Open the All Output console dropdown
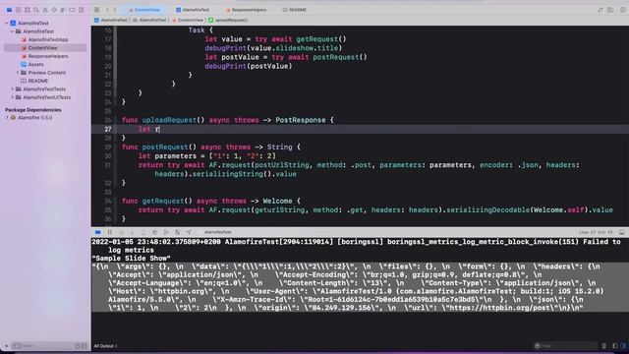 coord(105,346)
